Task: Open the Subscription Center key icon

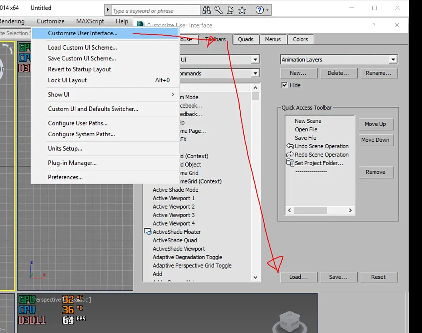Action: 218,10
